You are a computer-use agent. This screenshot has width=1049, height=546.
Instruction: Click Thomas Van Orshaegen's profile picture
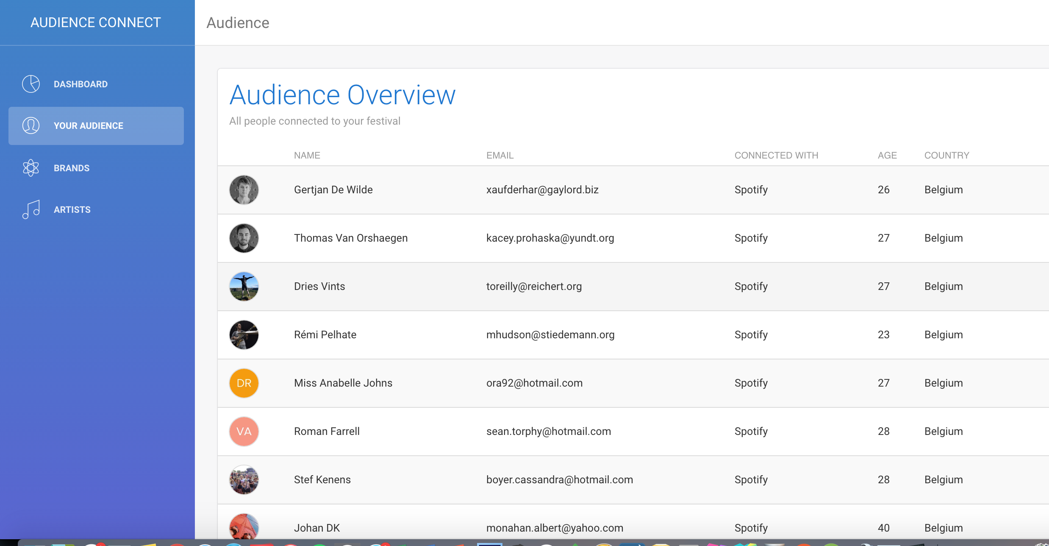[x=244, y=238]
